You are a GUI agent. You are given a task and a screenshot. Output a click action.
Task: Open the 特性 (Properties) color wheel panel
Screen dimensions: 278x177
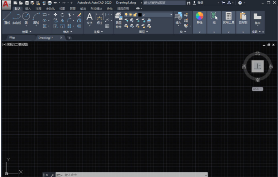click(x=199, y=18)
